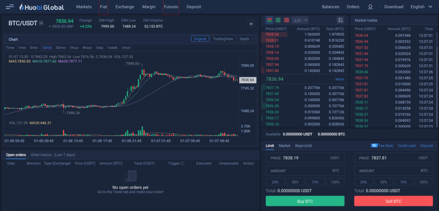Open the user account profile icon
Screen dimensions: 439x211
(370, 7)
